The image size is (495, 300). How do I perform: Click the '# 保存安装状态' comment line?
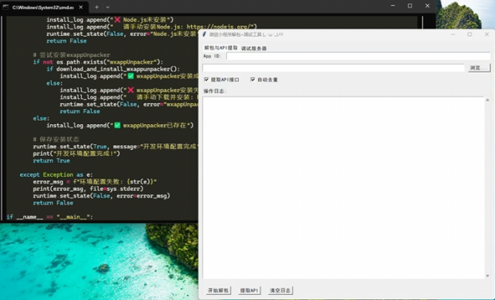[56, 139]
